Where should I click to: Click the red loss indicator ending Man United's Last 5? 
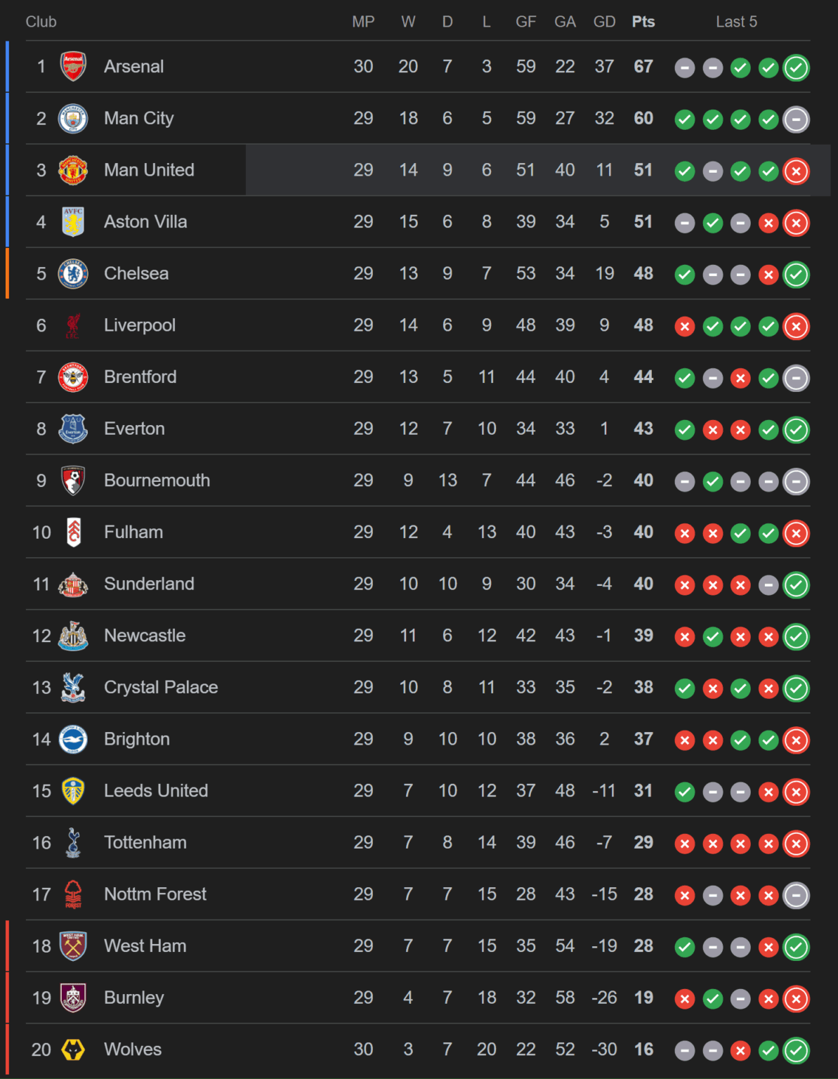point(797,170)
